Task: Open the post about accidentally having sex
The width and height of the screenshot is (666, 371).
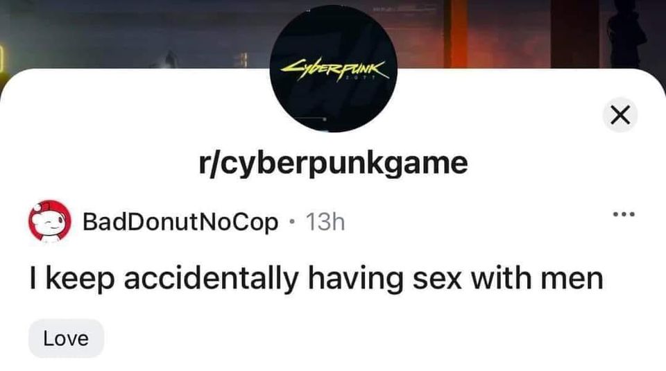Action: coord(316,279)
